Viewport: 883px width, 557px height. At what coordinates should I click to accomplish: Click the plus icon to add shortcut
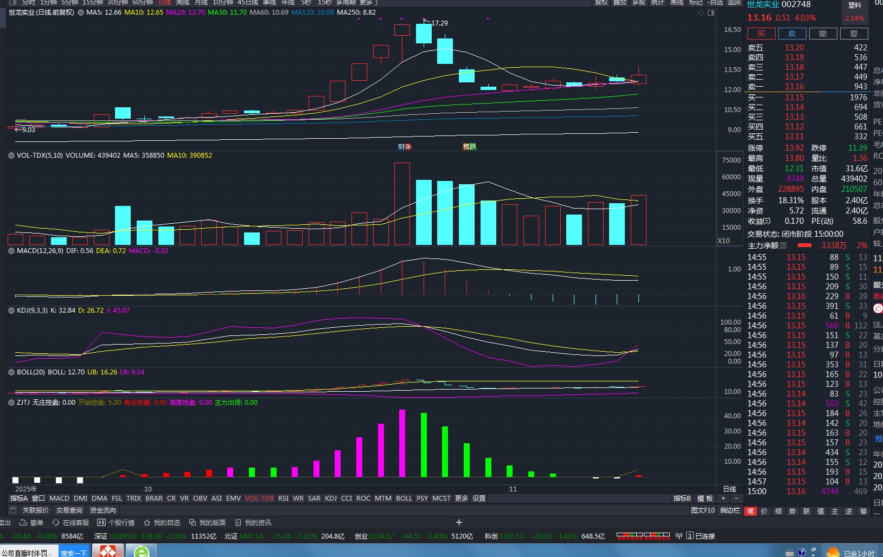[459, 522]
